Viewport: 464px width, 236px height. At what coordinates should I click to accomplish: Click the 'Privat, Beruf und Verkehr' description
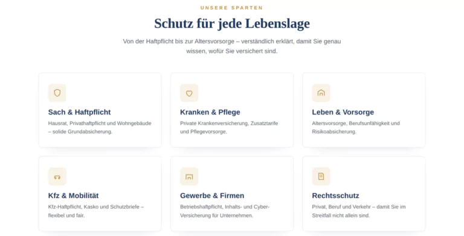coord(359,211)
